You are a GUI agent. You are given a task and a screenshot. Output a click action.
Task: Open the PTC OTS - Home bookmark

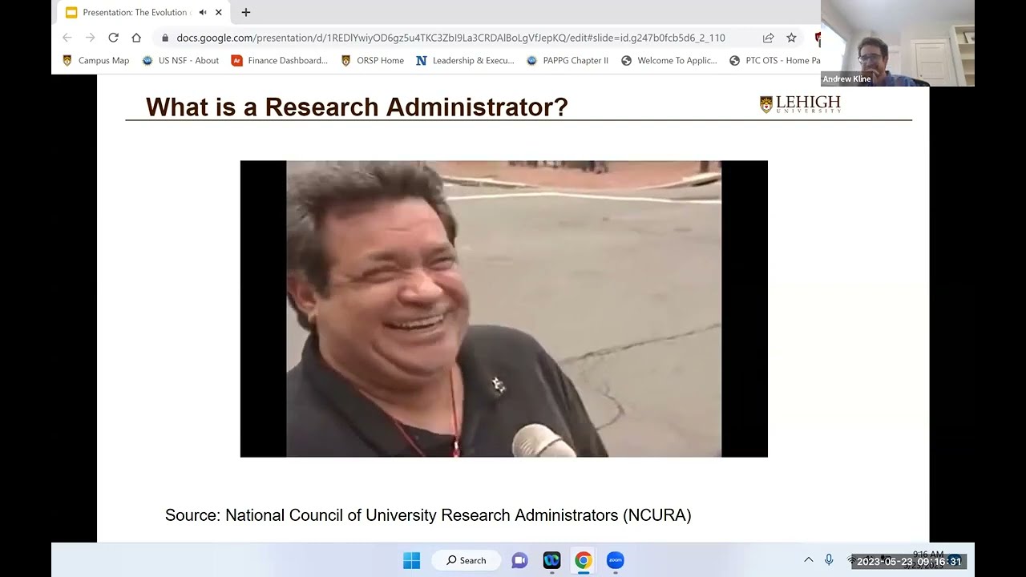[x=774, y=60]
